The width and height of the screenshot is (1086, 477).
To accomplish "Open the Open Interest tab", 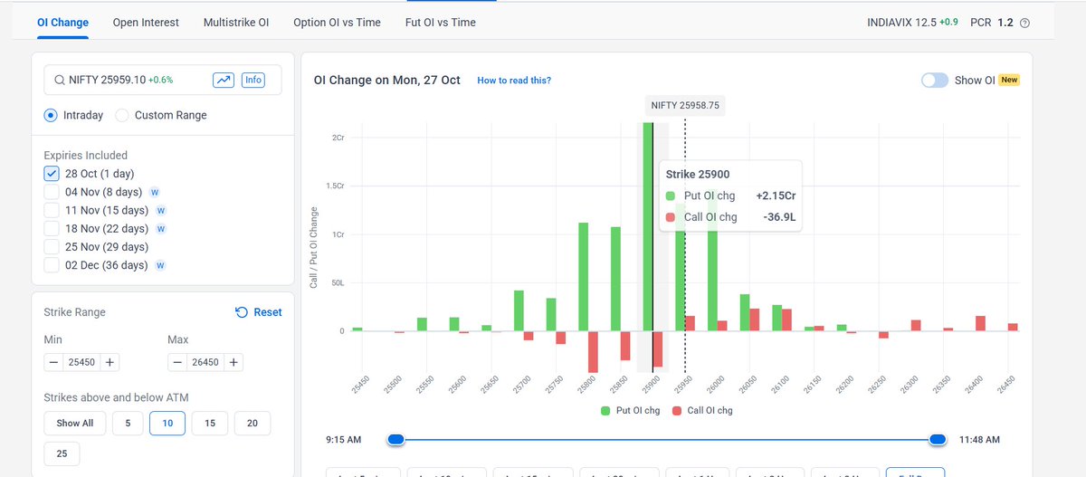I will (x=146, y=22).
